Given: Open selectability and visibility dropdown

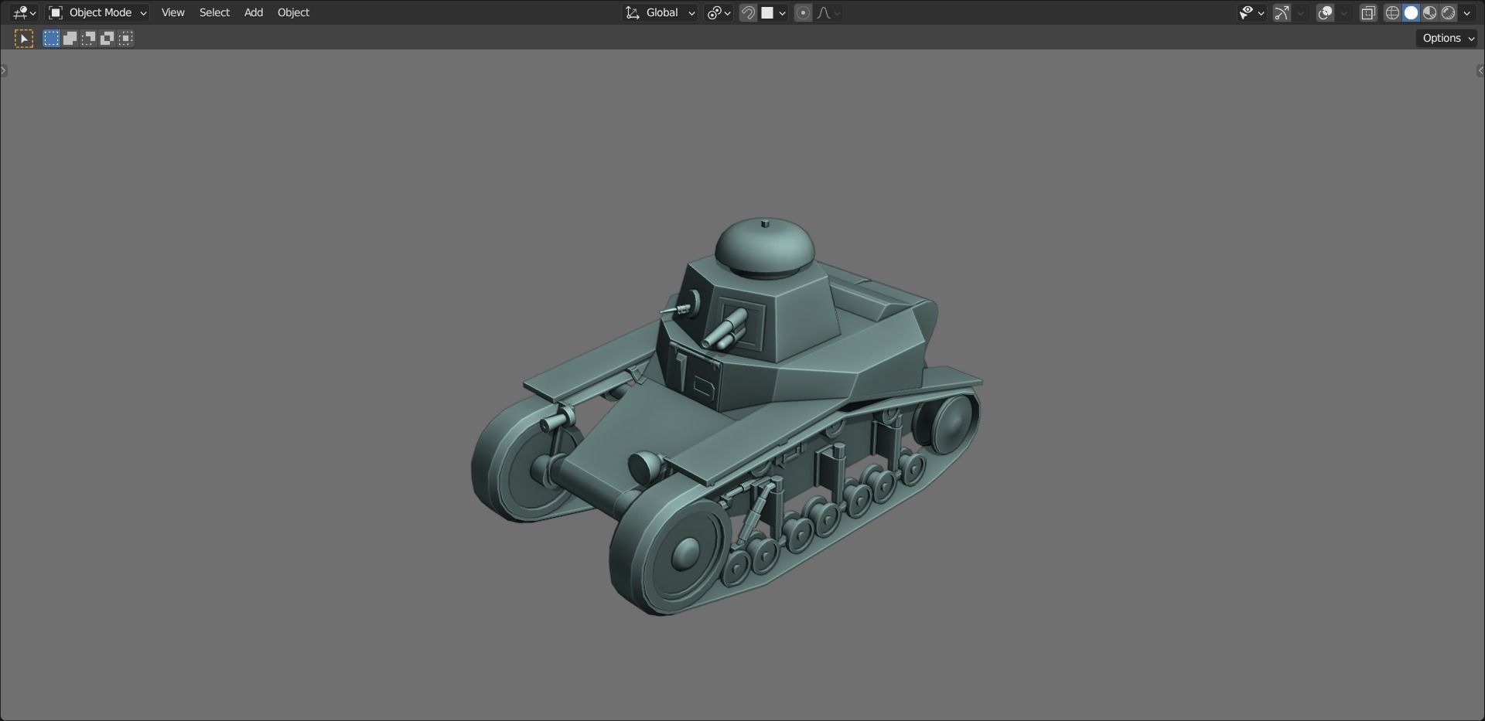Looking at the screenshot, I should pyautogui.click(x=1251, y=12).
